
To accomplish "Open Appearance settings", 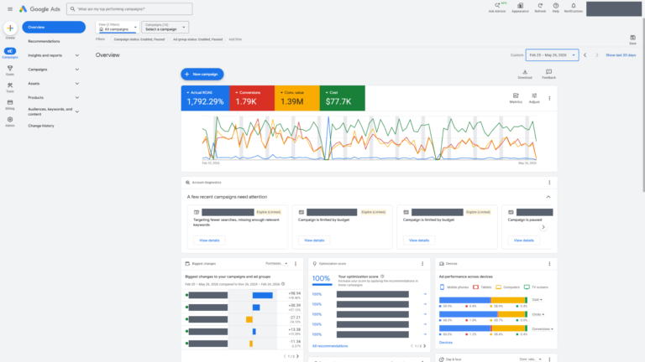I will click(520, 8).
